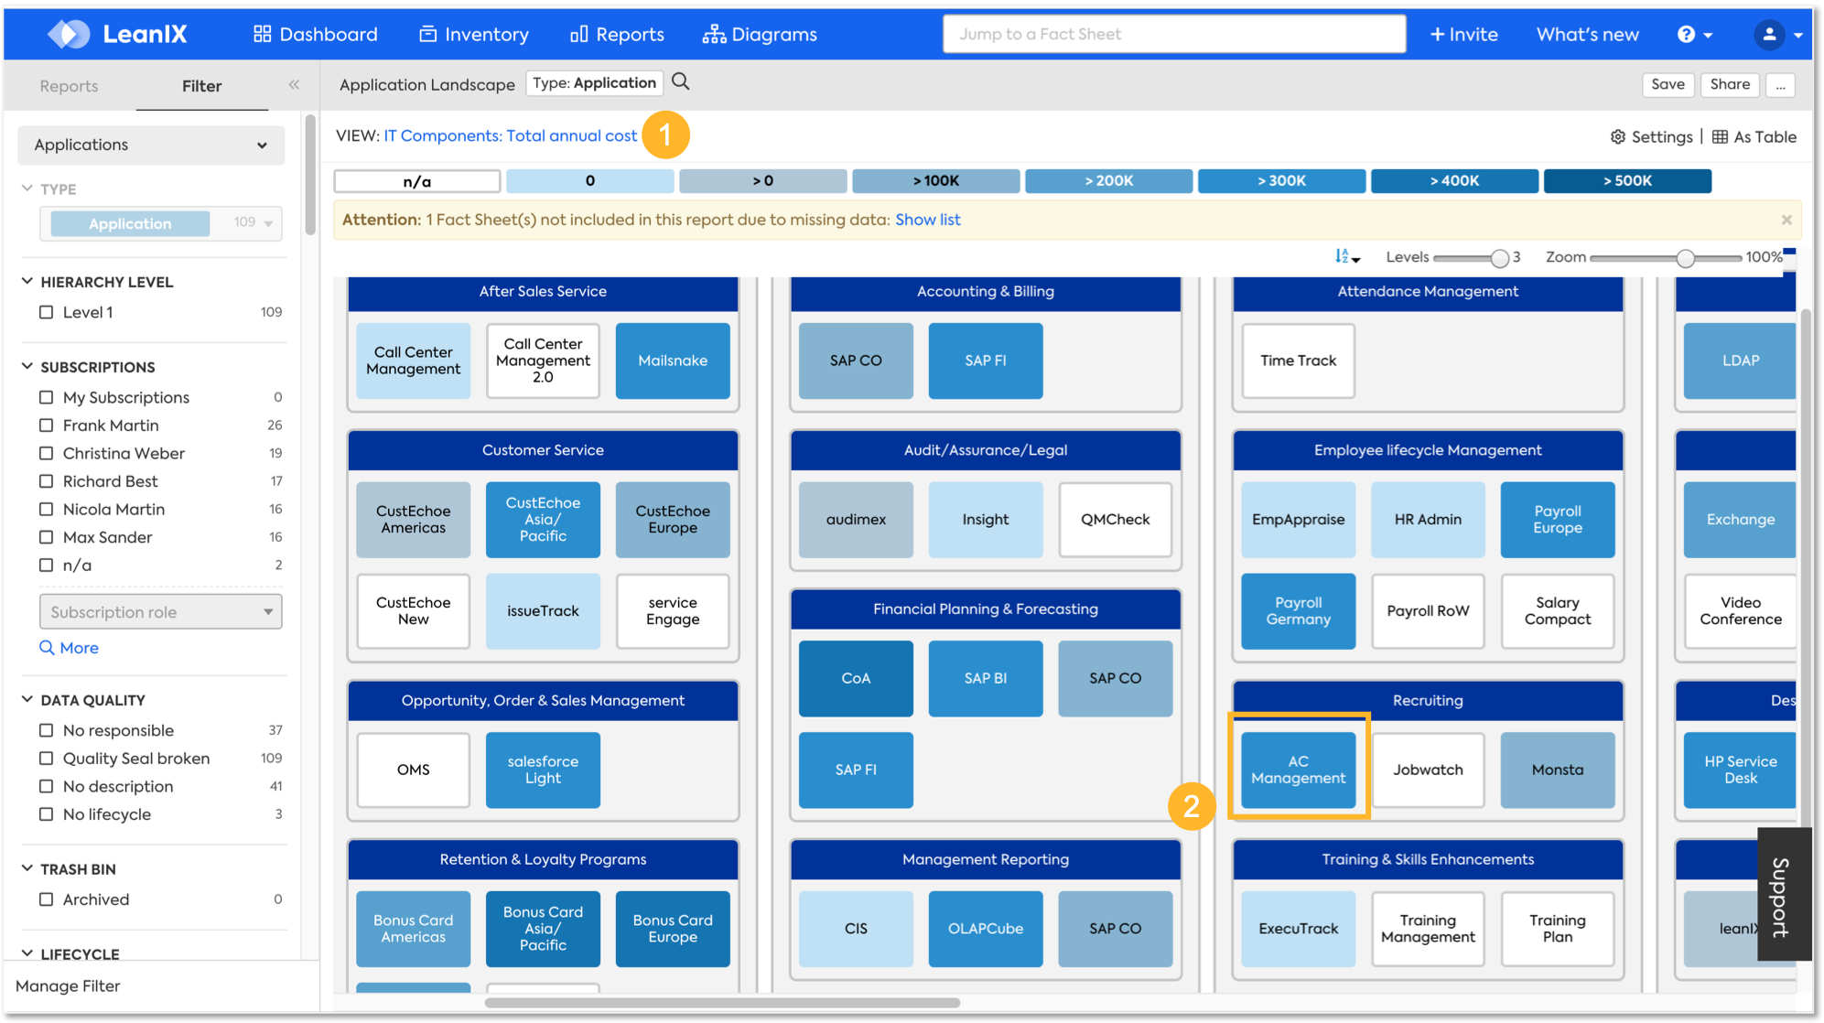Screen dimensions: 1824x1023
Task: Open the Subscription role dropdown
Action: (160, 612)
